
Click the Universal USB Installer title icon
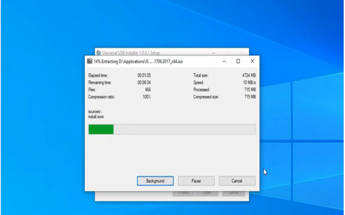[99, 52]
